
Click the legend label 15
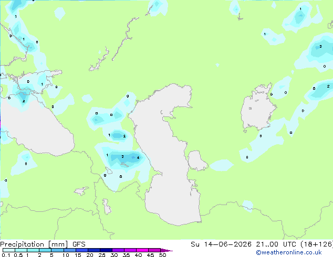(78, 255)
